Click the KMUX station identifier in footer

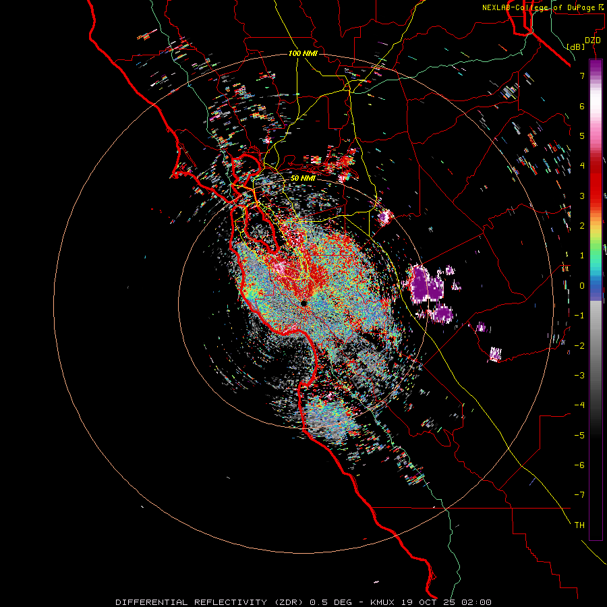click(382, 602)
